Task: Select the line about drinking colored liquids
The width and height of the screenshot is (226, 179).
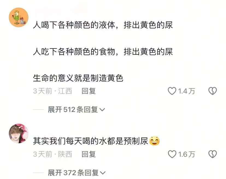Action: 103,25
